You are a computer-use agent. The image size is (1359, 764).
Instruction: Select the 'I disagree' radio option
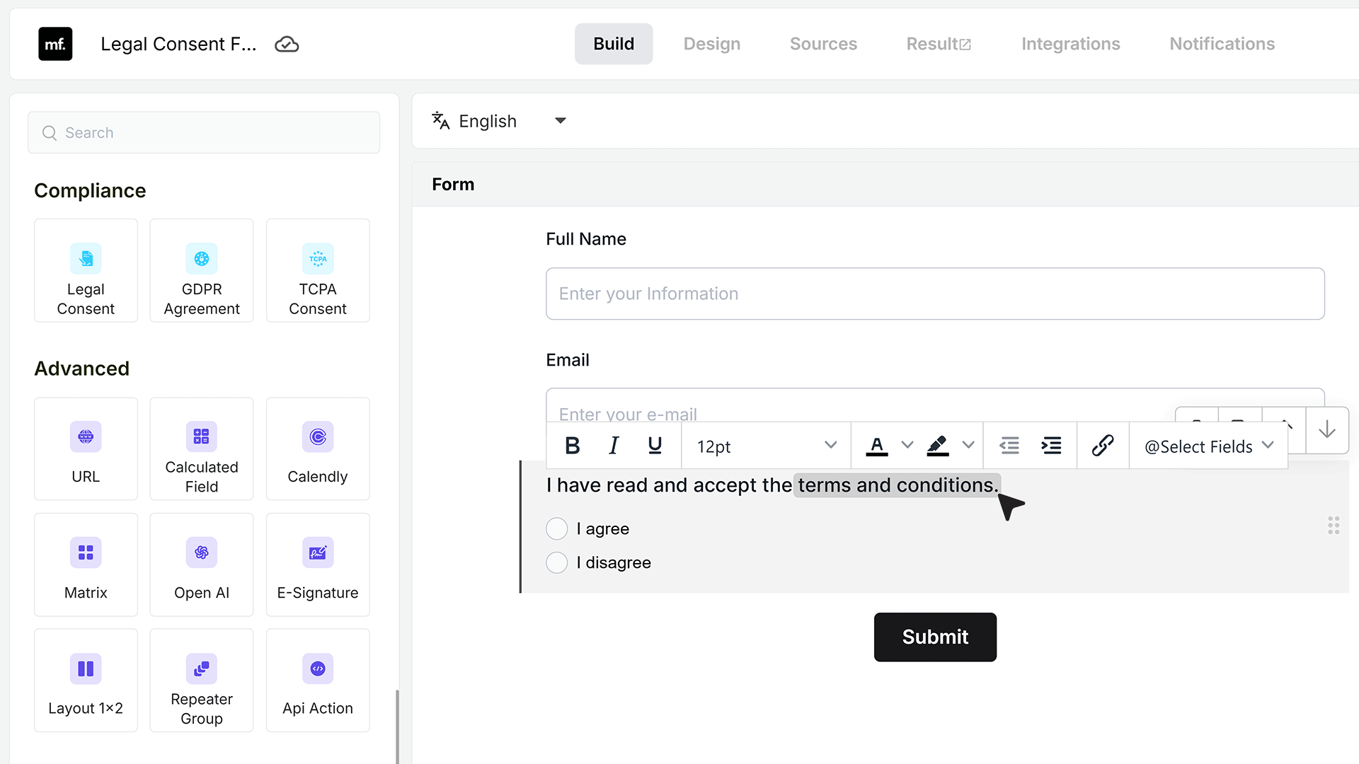557,562
